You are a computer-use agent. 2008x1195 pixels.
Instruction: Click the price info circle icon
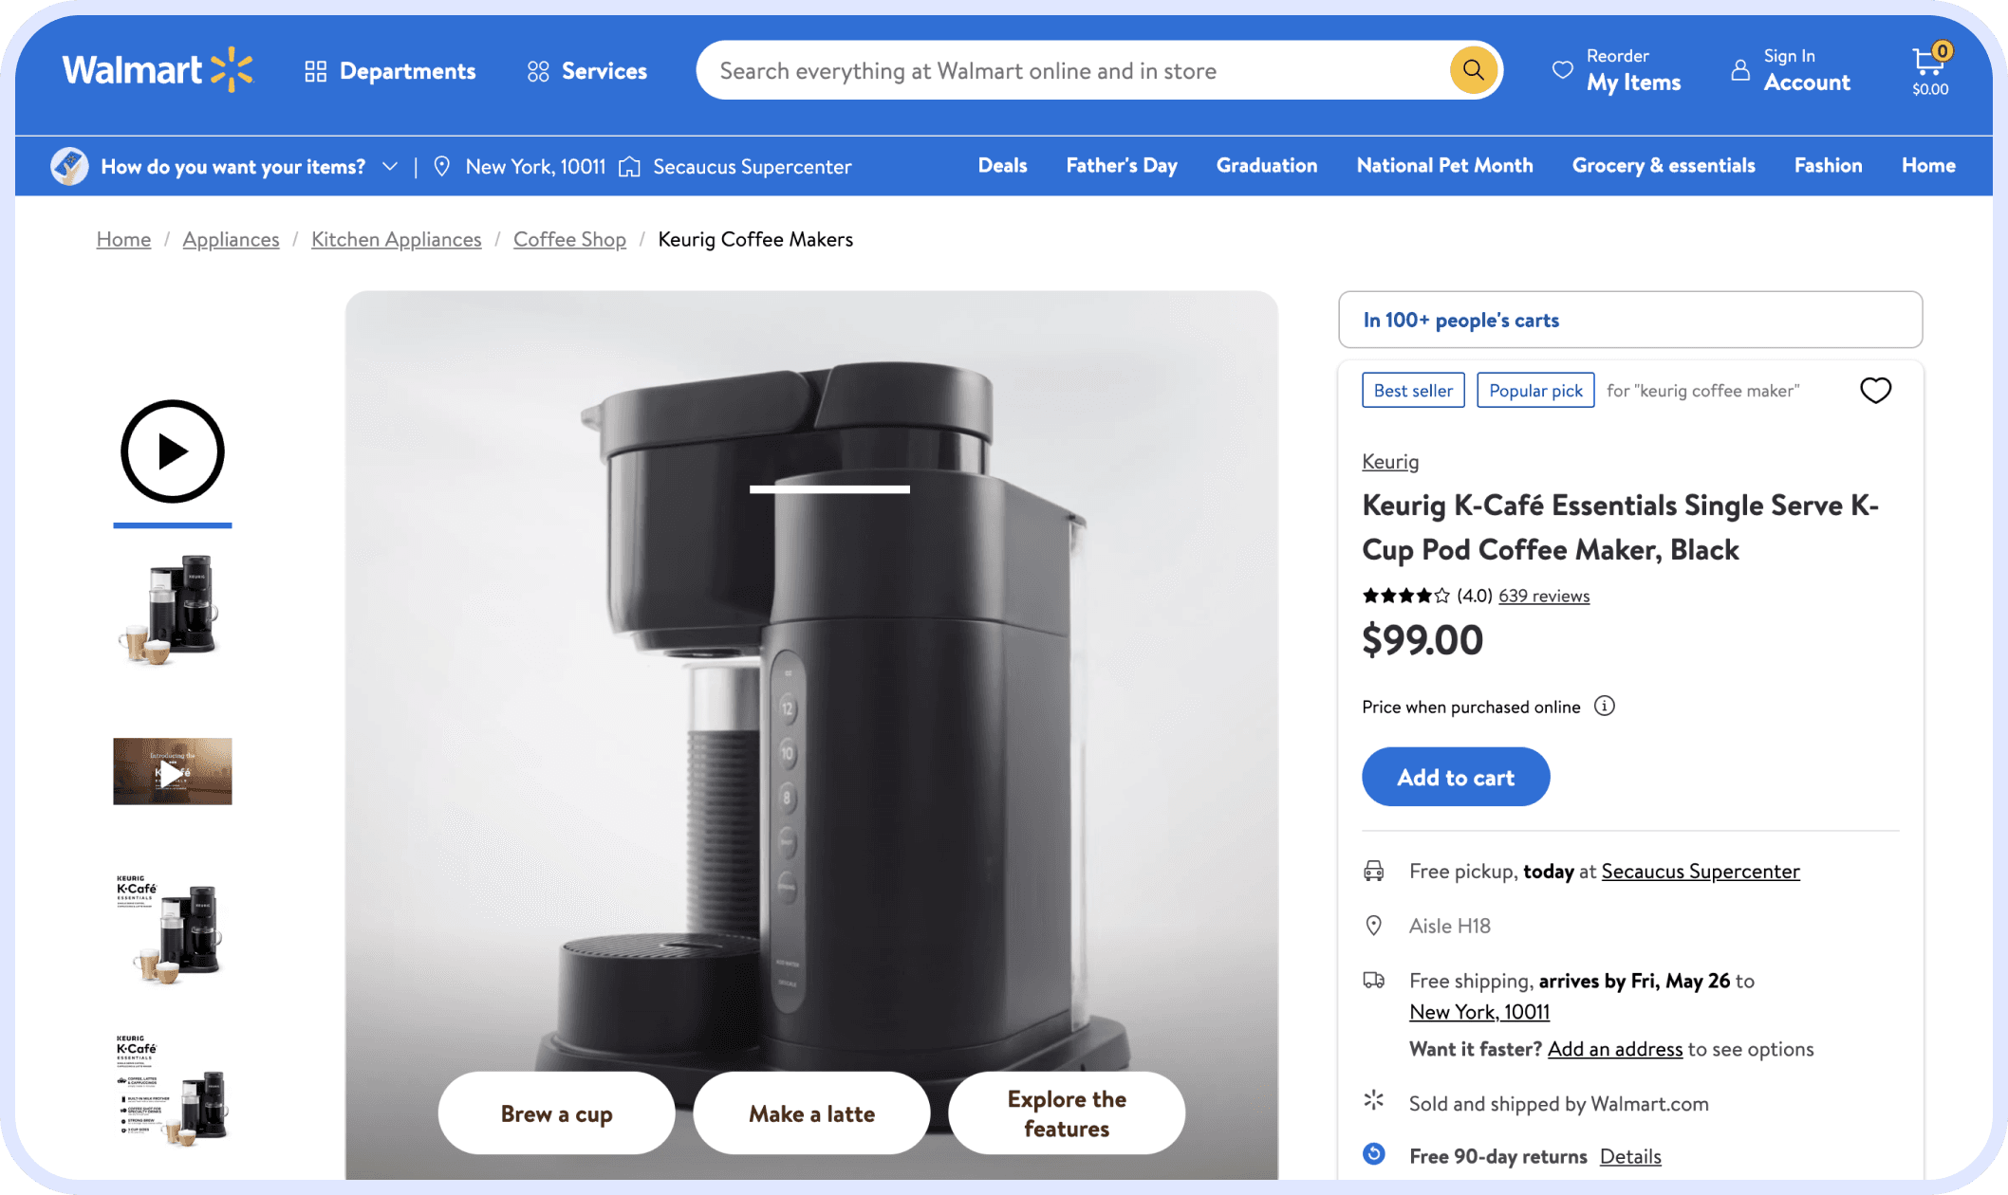tap(1604, 706)
